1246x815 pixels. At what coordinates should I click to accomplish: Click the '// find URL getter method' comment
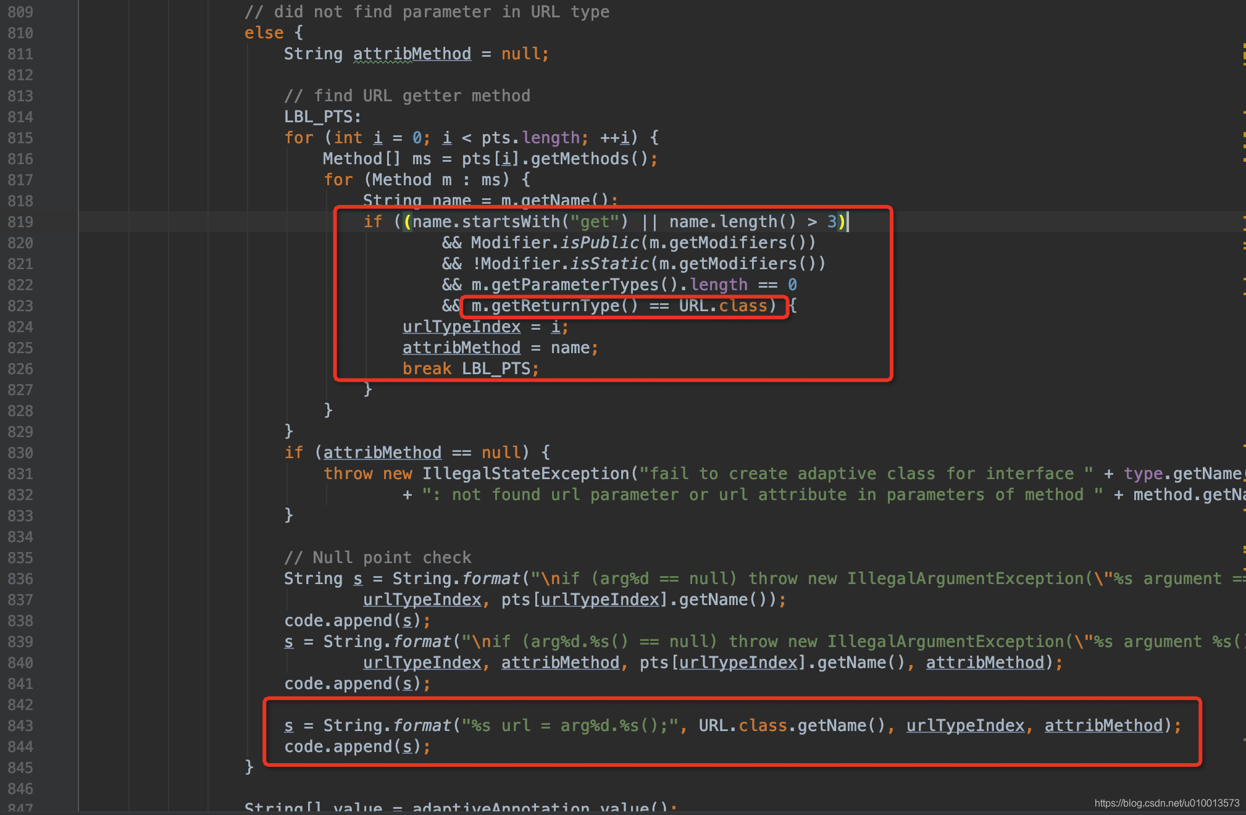coord(407,96)
